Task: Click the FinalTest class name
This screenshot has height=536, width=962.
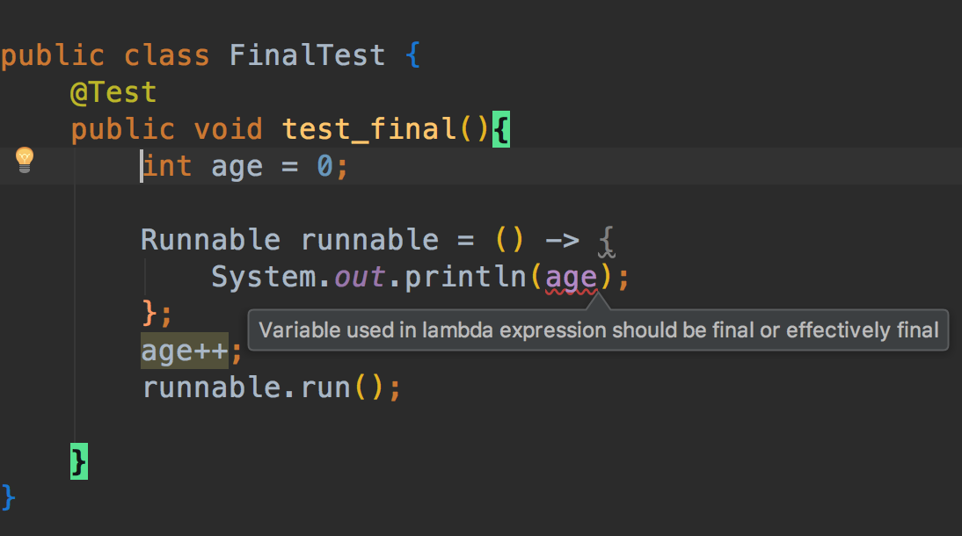Action: click(x=308, y=55)
